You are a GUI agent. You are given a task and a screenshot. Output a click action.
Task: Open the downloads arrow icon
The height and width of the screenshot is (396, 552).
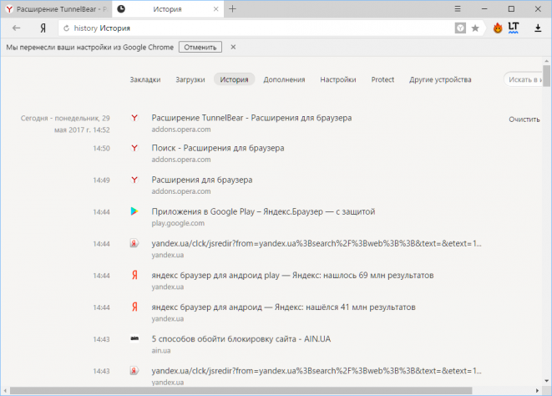tap(538, 28)
